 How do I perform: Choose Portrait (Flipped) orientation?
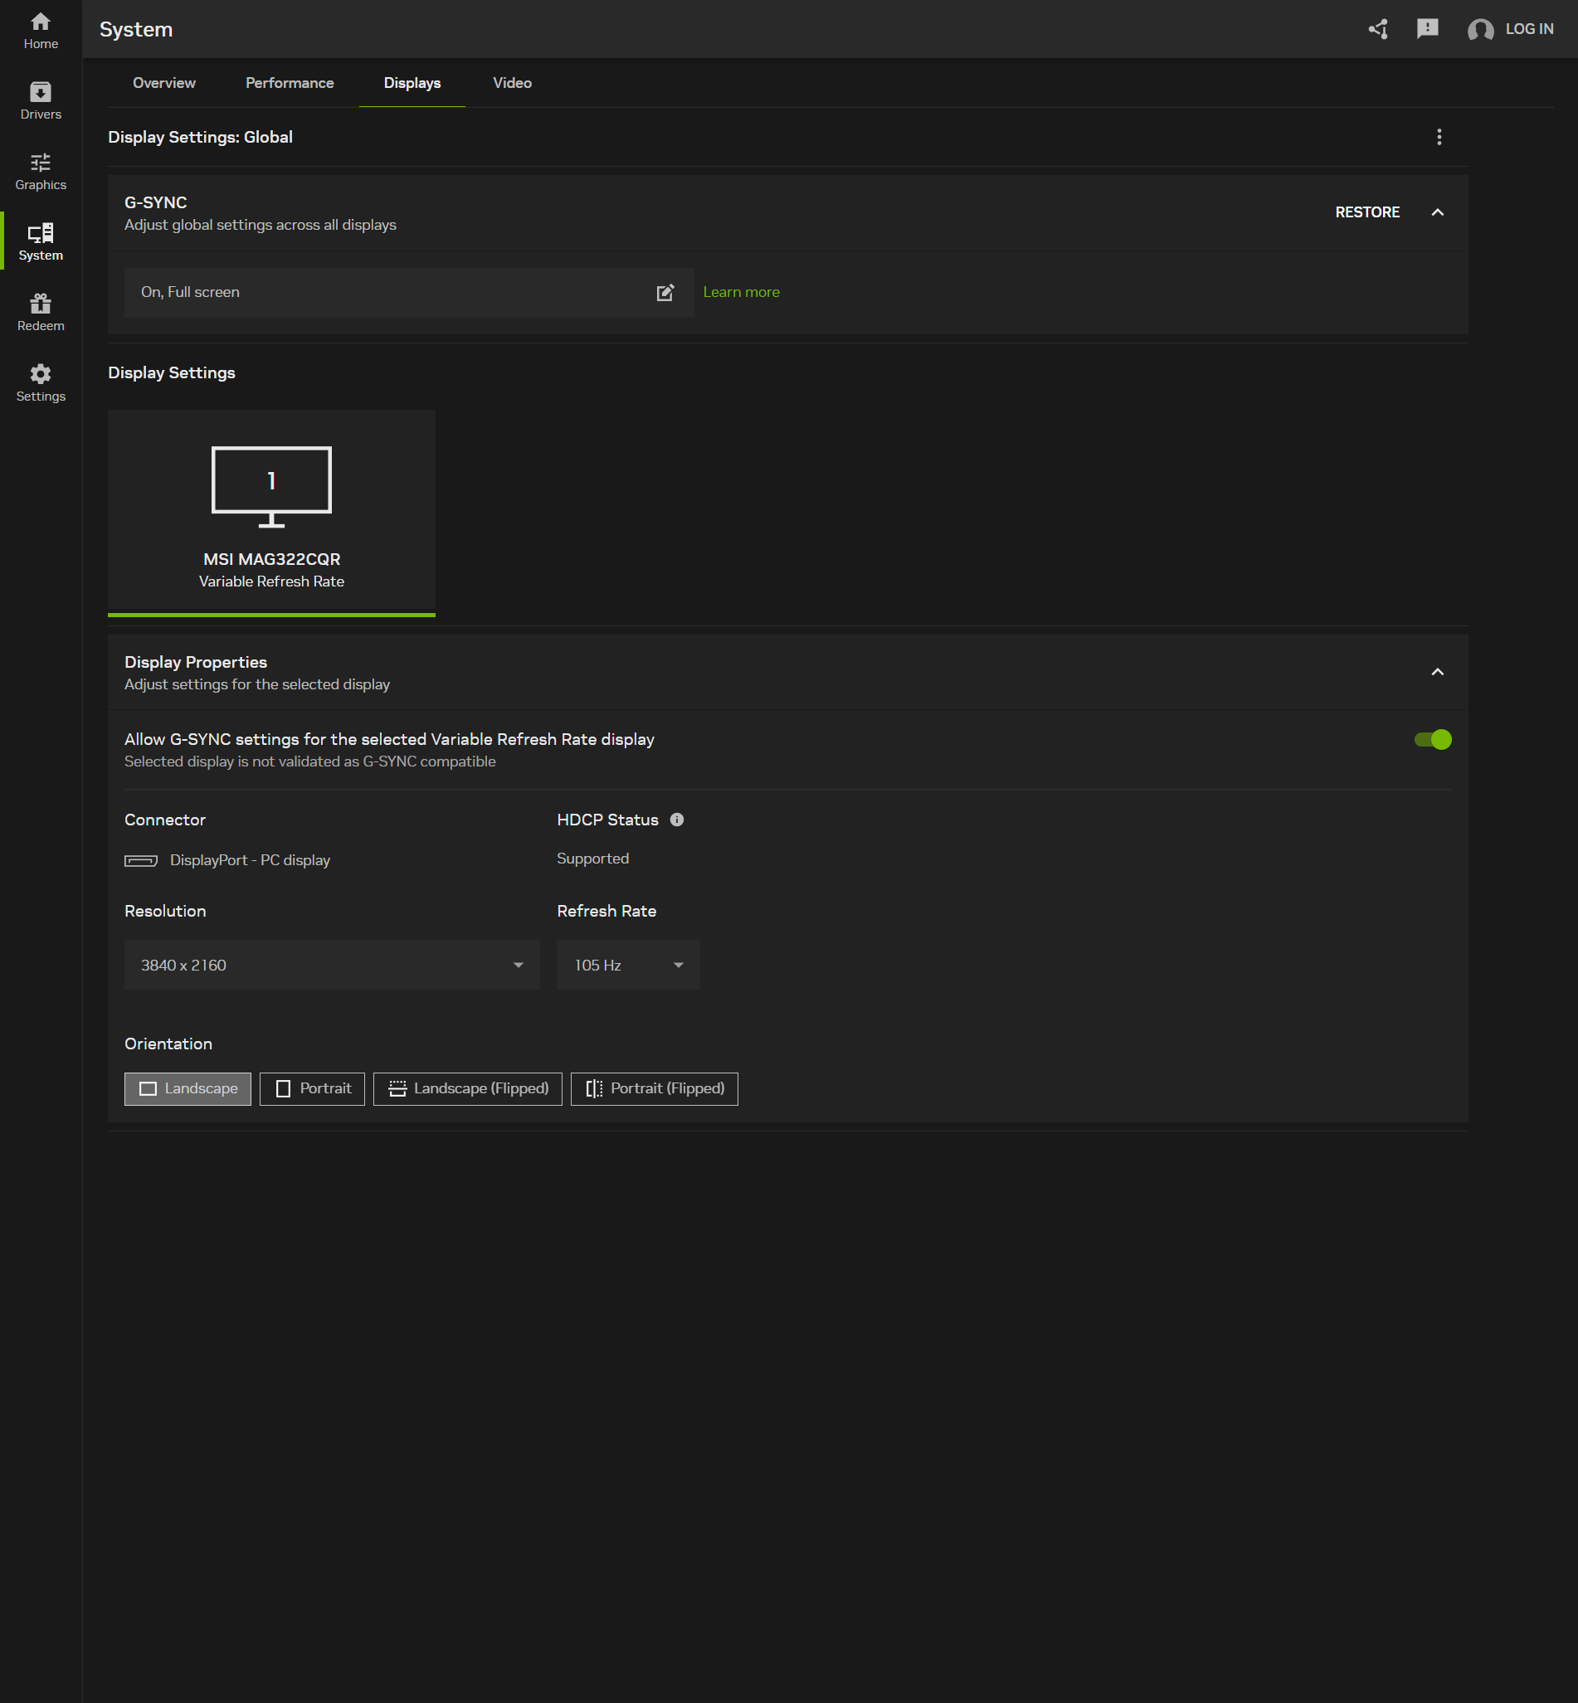pos(654,1088)
